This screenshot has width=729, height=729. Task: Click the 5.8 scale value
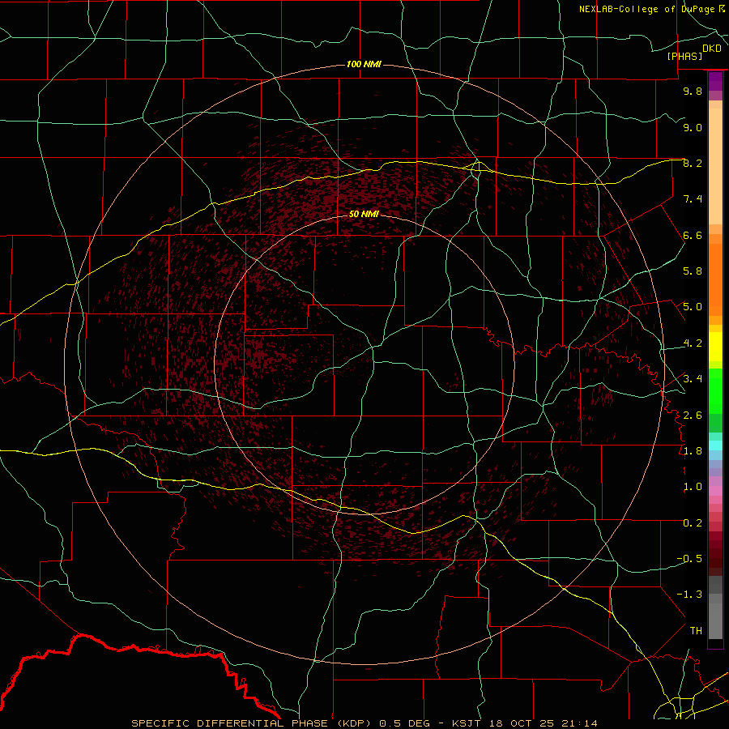(693, 271)
